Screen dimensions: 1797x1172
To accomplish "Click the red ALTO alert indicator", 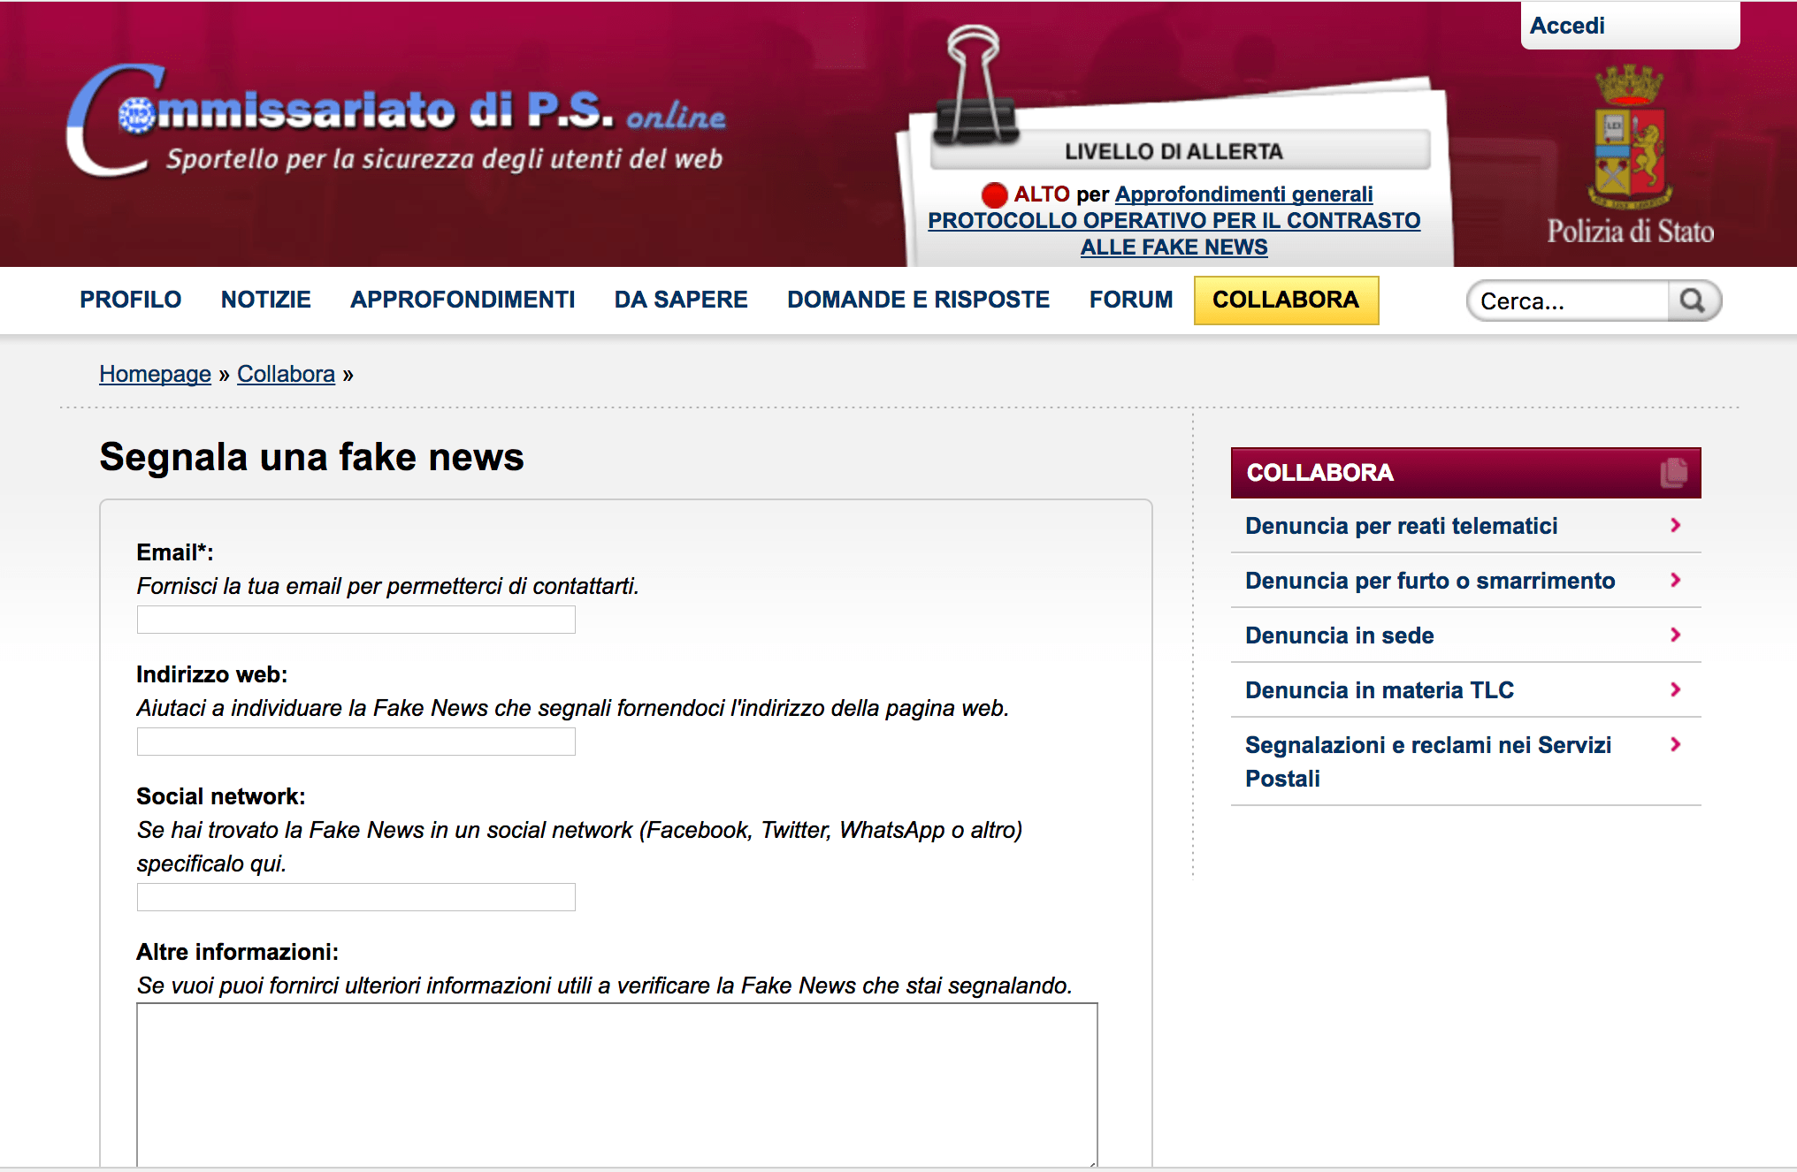I will (994, 194).
